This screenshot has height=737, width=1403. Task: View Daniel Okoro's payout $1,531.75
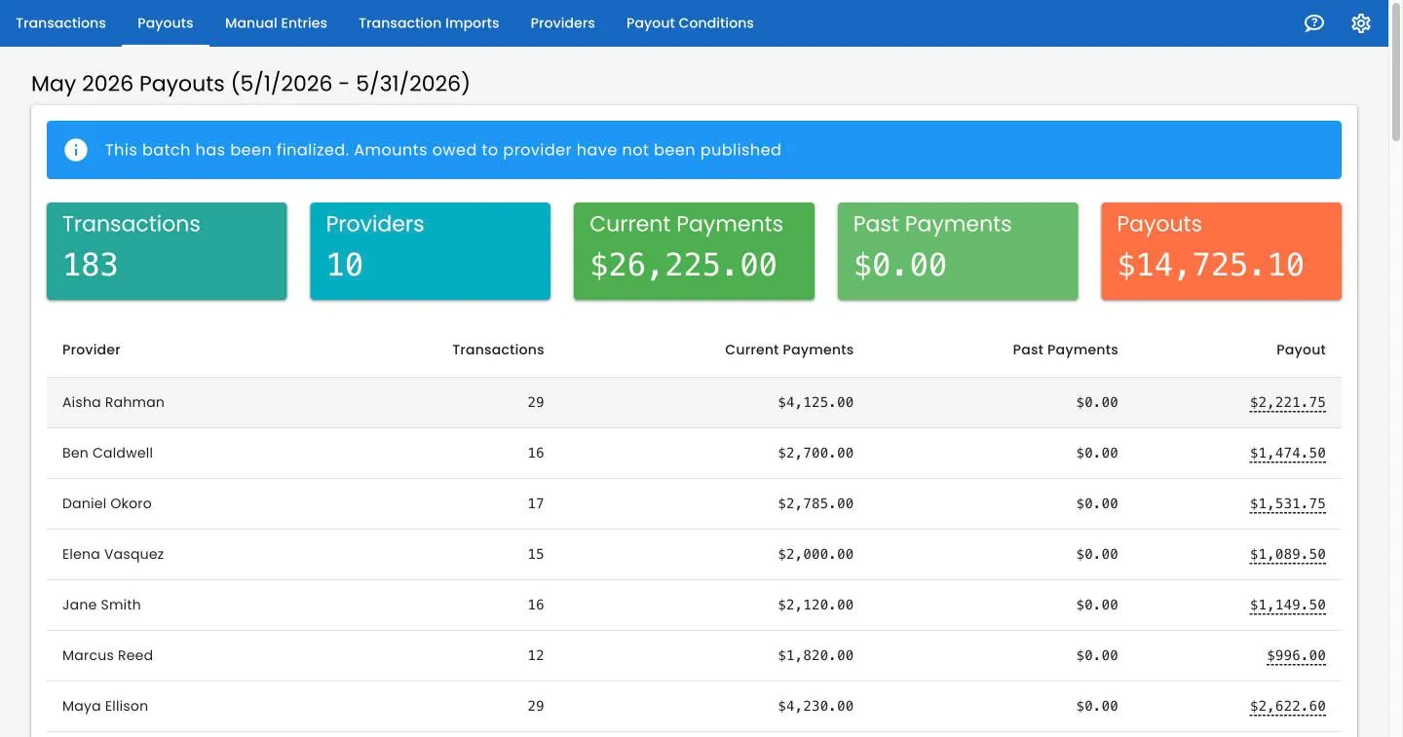coord(1288,503)
